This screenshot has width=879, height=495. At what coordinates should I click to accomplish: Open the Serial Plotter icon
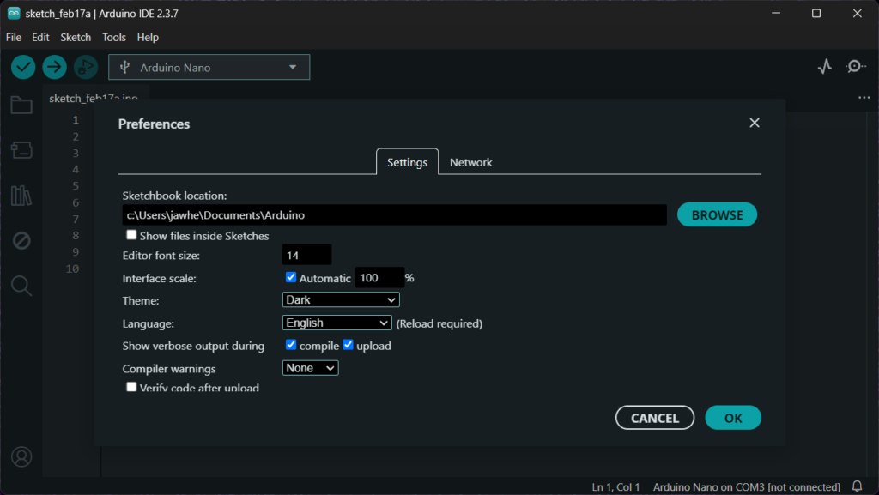pos(824,67)
